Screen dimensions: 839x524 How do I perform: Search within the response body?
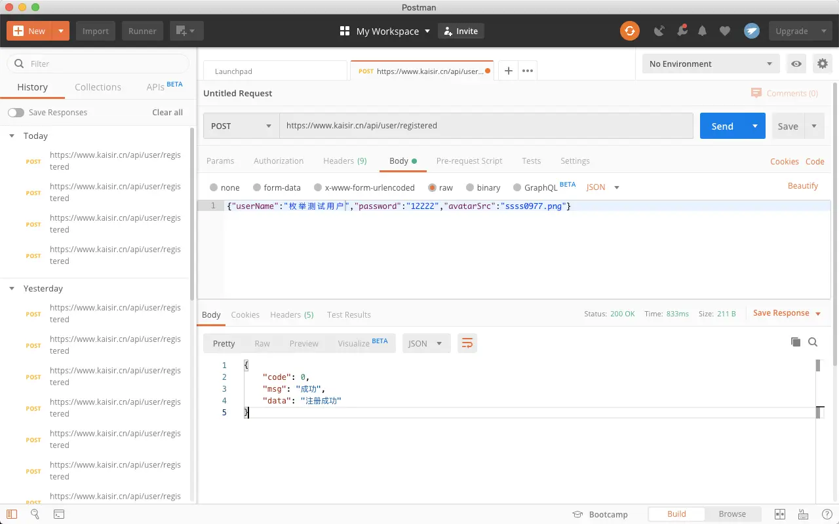[813, 342]
